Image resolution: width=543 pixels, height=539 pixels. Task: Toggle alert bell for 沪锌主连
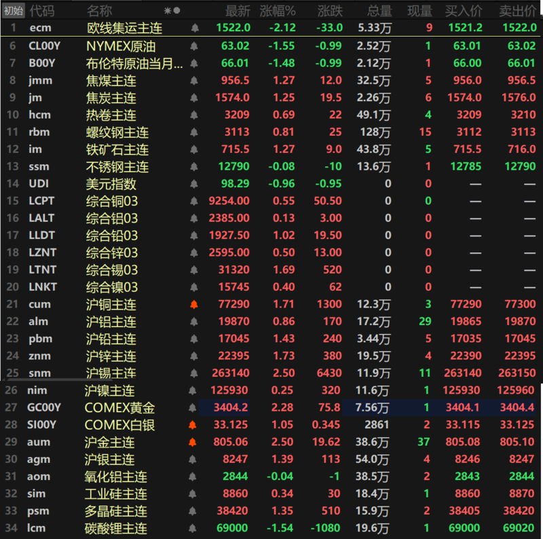coord(194,356)
